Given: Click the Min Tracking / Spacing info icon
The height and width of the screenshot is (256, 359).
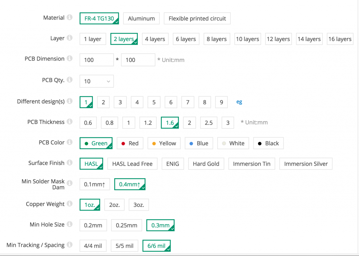Looking at the screenshot, I should 70,245.
